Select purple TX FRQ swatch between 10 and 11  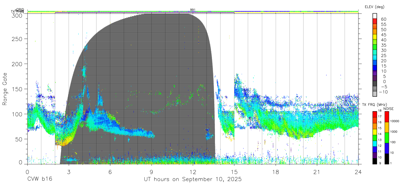374,155
